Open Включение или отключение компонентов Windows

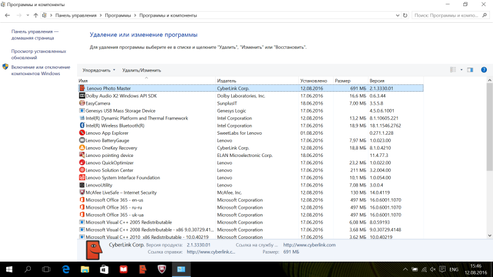[x=41, y=70]
